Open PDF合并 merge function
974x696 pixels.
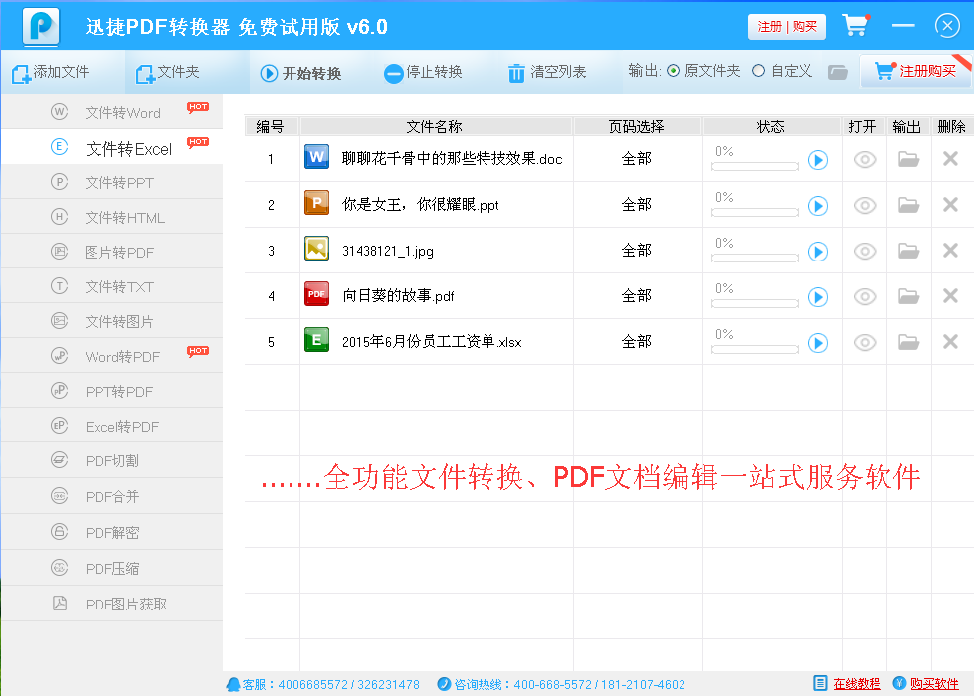pos(111,496)
